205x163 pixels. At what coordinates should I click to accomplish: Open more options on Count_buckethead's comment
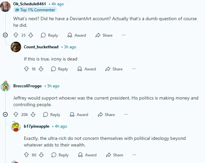pos(134,69)
